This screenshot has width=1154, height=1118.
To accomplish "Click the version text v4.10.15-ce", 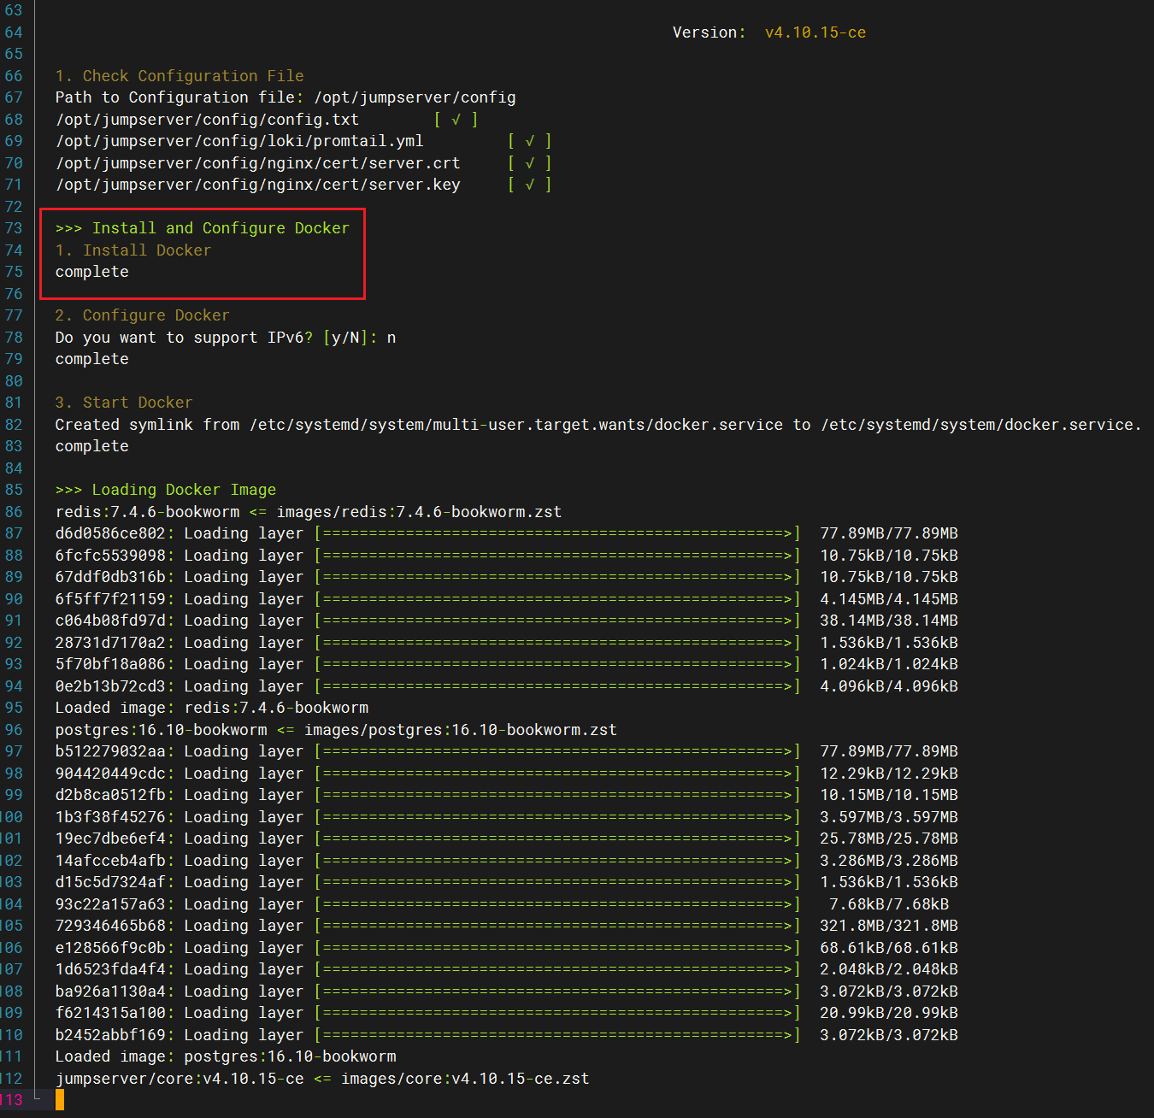I will coord(815,32).
